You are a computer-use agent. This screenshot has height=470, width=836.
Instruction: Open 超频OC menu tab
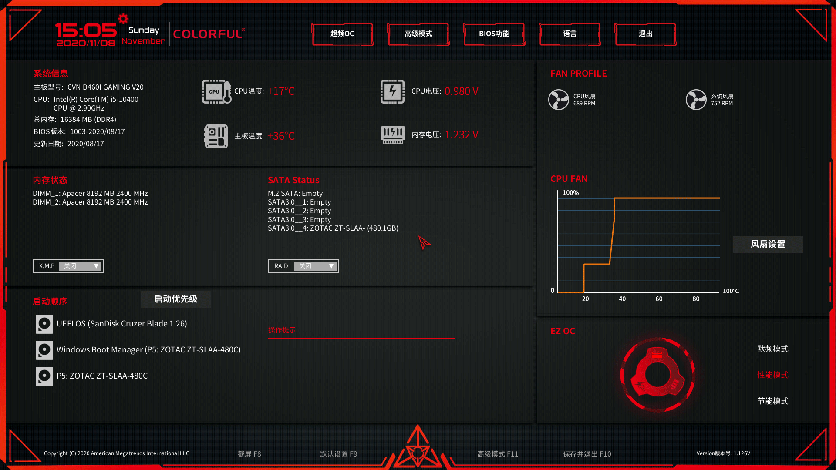342,33
